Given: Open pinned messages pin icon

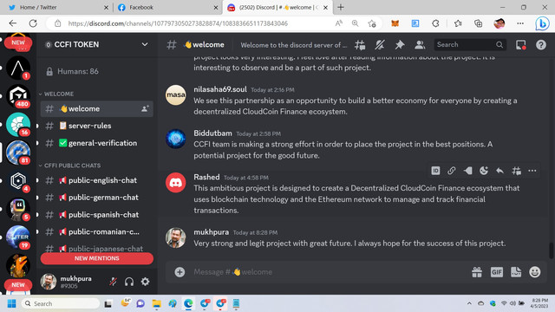Looking at the screenshot, I should click(400, 45).
